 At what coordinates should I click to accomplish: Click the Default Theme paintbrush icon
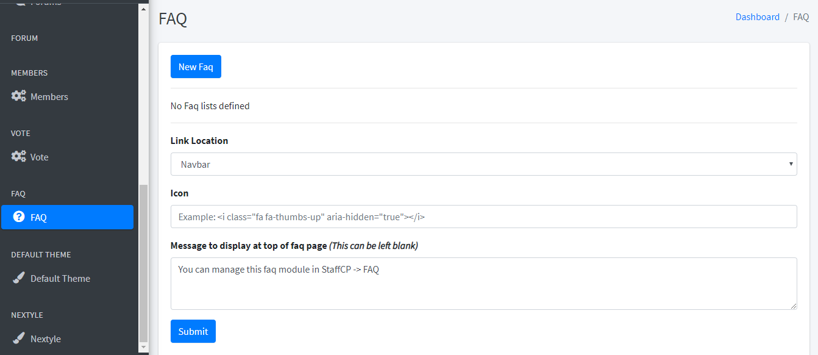(x=18, y=278)
